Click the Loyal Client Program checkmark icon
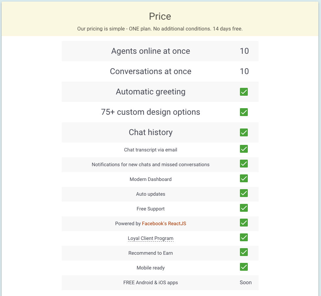Image resolution: width=321 pixels, height=296 pixels. [244, 237]
